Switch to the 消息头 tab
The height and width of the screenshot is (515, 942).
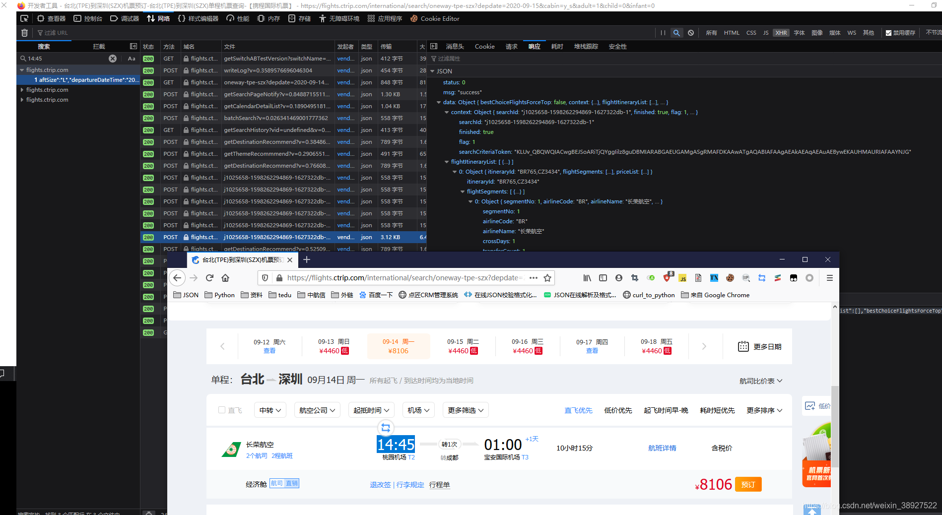pyautogui.click(x=455, y=46)
